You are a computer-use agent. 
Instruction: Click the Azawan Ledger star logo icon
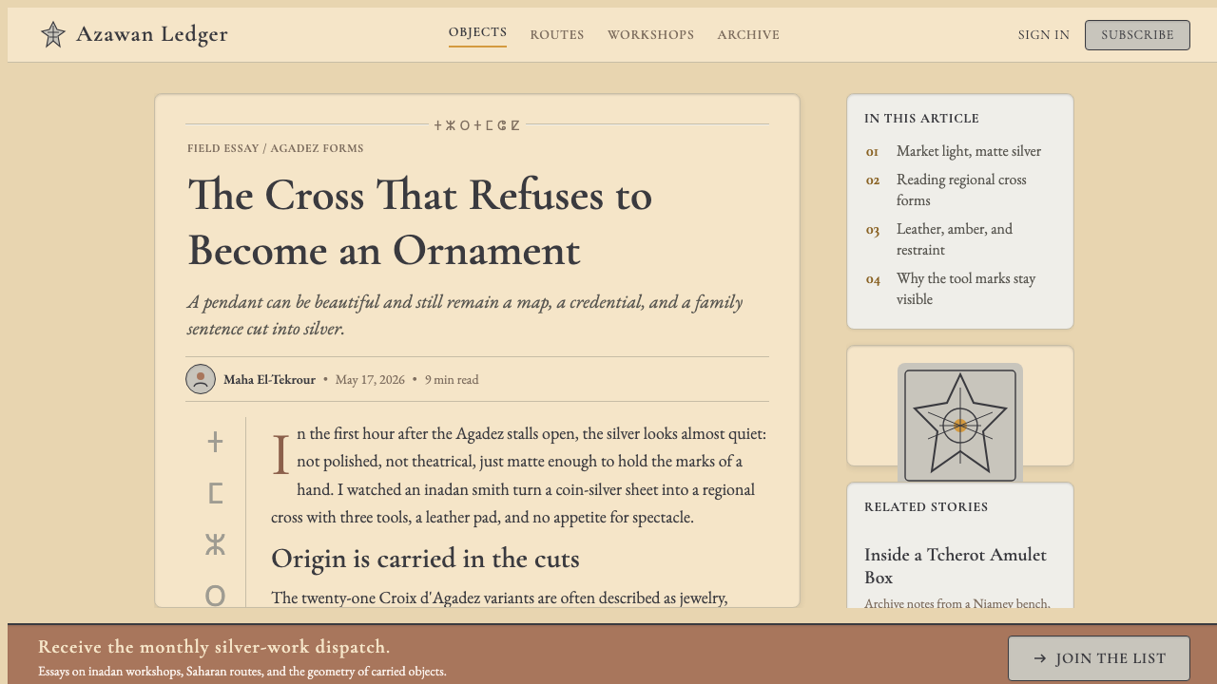53,35
